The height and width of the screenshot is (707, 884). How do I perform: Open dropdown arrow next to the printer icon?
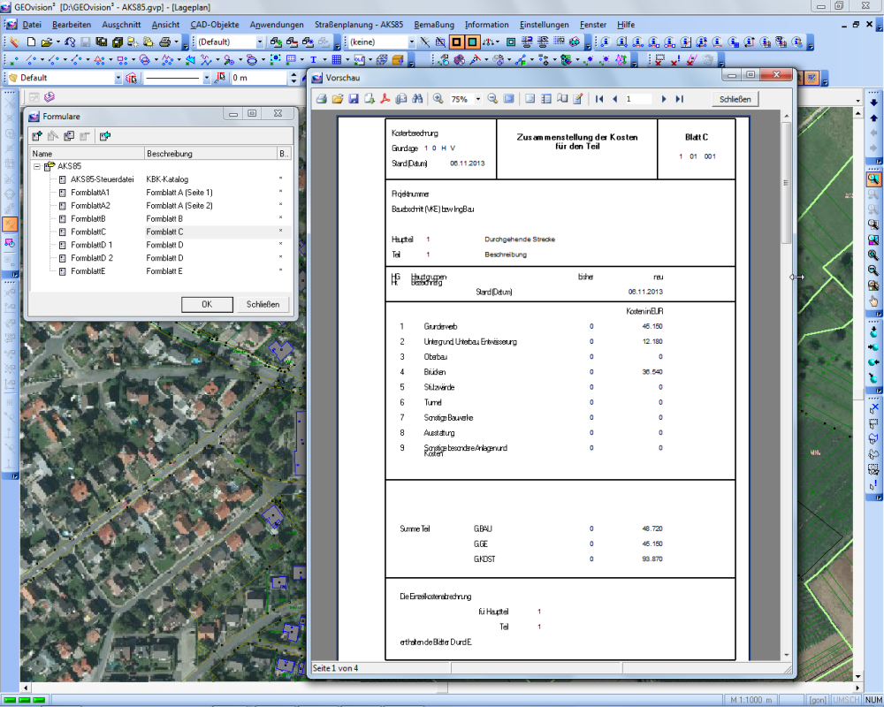[176, 42]
